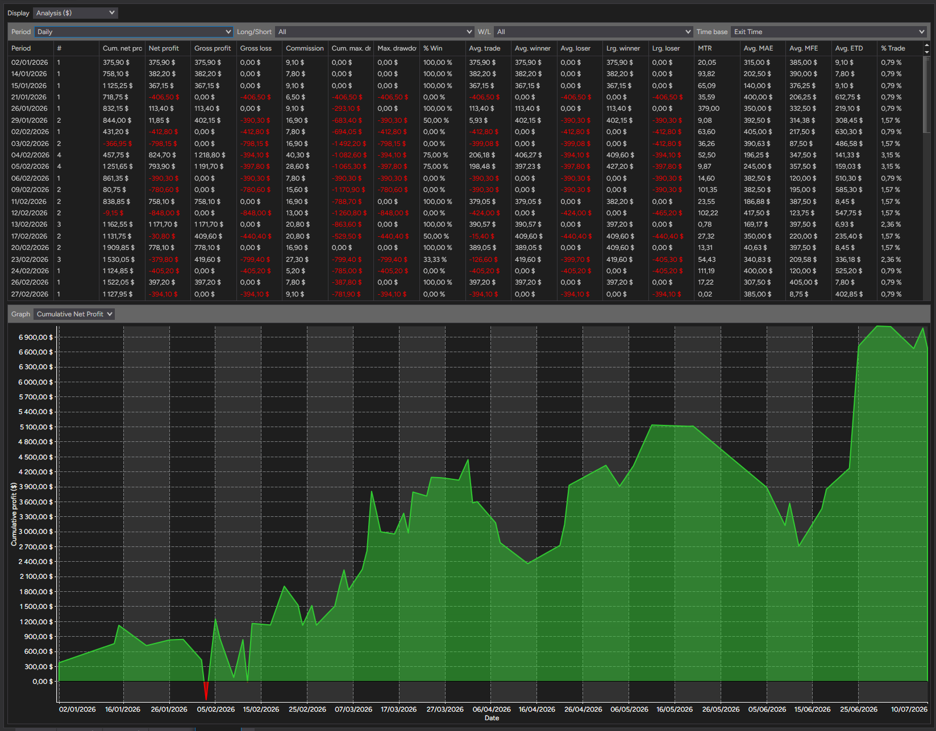Select the 09/02/2026 period row

click(466, 190)
